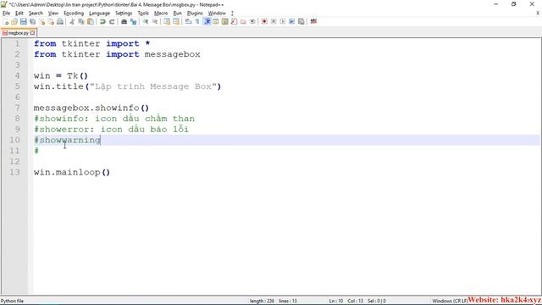Open the View menu
Image resolution: width=542 pixels, height=305 pixels.
(x=53, y=14)
